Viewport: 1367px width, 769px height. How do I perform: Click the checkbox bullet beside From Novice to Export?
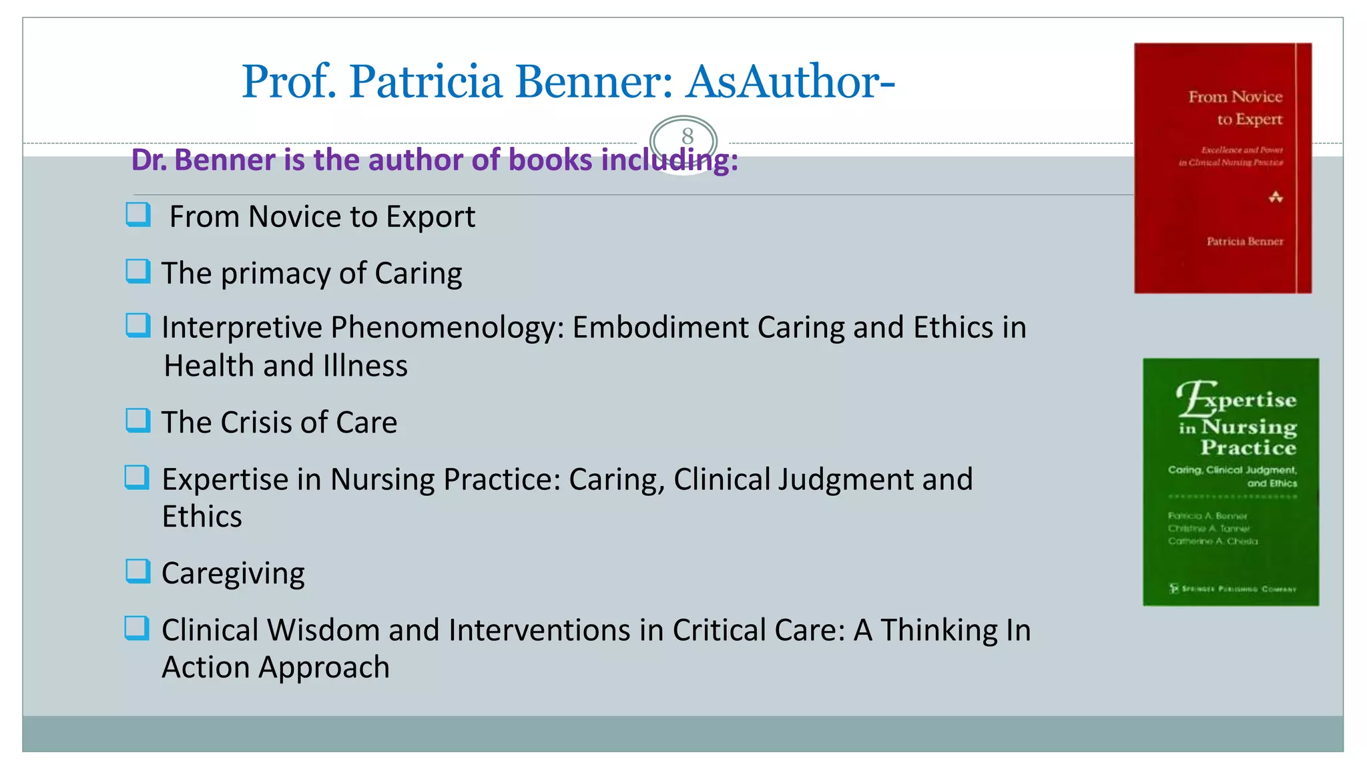pyautogui.click(x=138, y=215)
